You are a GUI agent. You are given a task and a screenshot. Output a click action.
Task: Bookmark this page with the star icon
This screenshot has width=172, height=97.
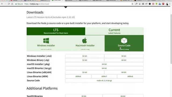(x=132, y=4)
